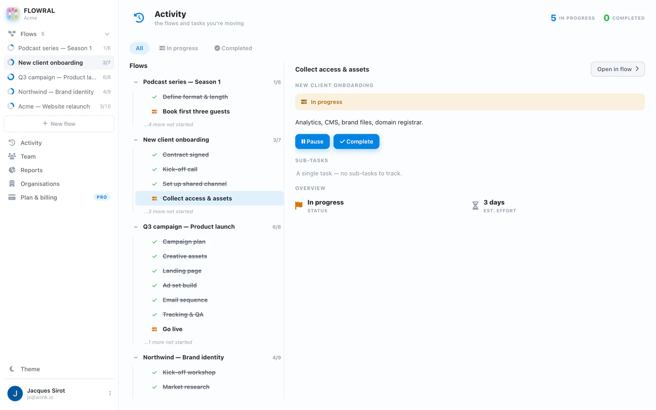Screen dimensions: 656x410
Task: Click progress ring beside Acme — Website relaunch
Action: [x=11, y=106]
